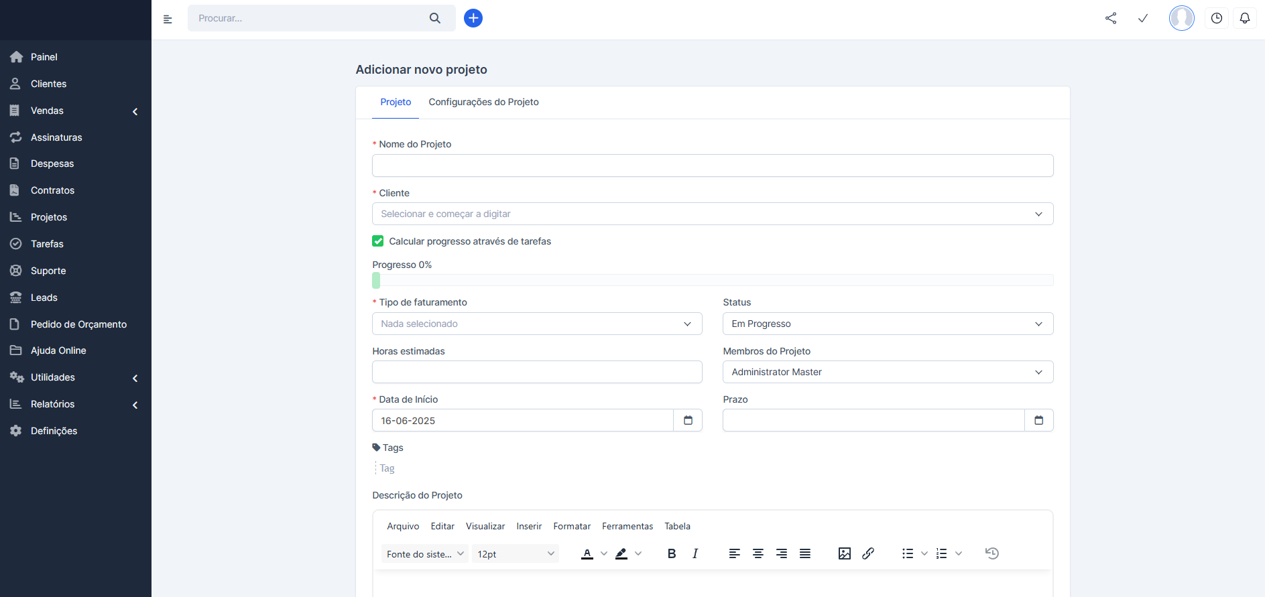Open notifications bell icon

pyautogui.click(x=1244, y=18)
